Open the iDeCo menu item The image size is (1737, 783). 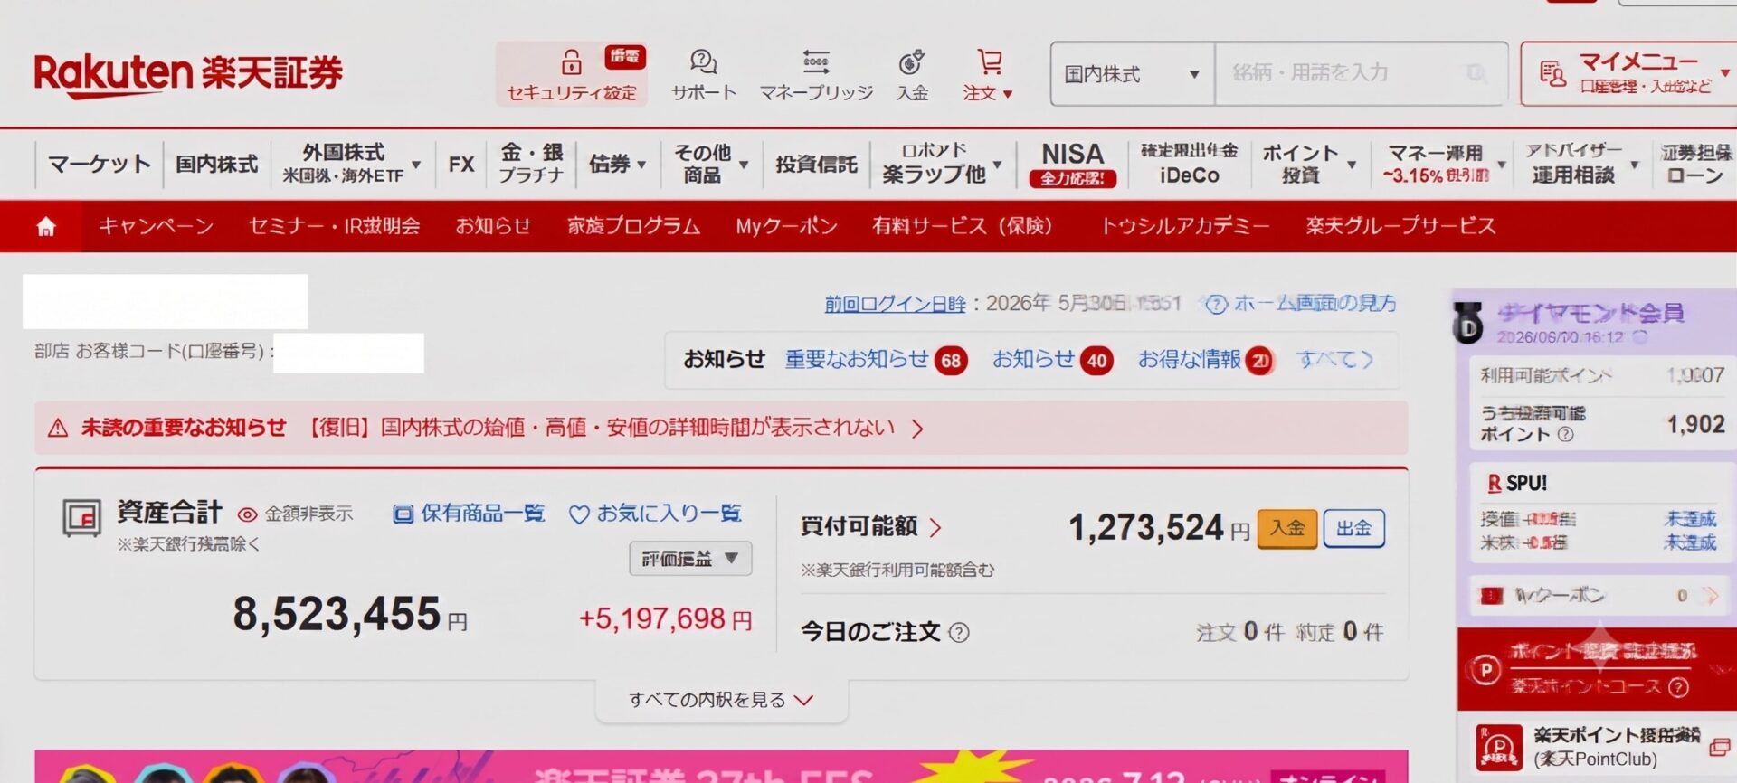[x=1189, y=164]
